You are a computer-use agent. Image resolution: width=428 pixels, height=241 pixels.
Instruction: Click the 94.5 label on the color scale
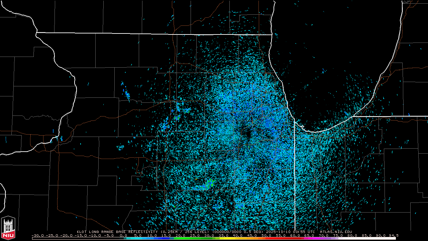[x=393, y=235]
